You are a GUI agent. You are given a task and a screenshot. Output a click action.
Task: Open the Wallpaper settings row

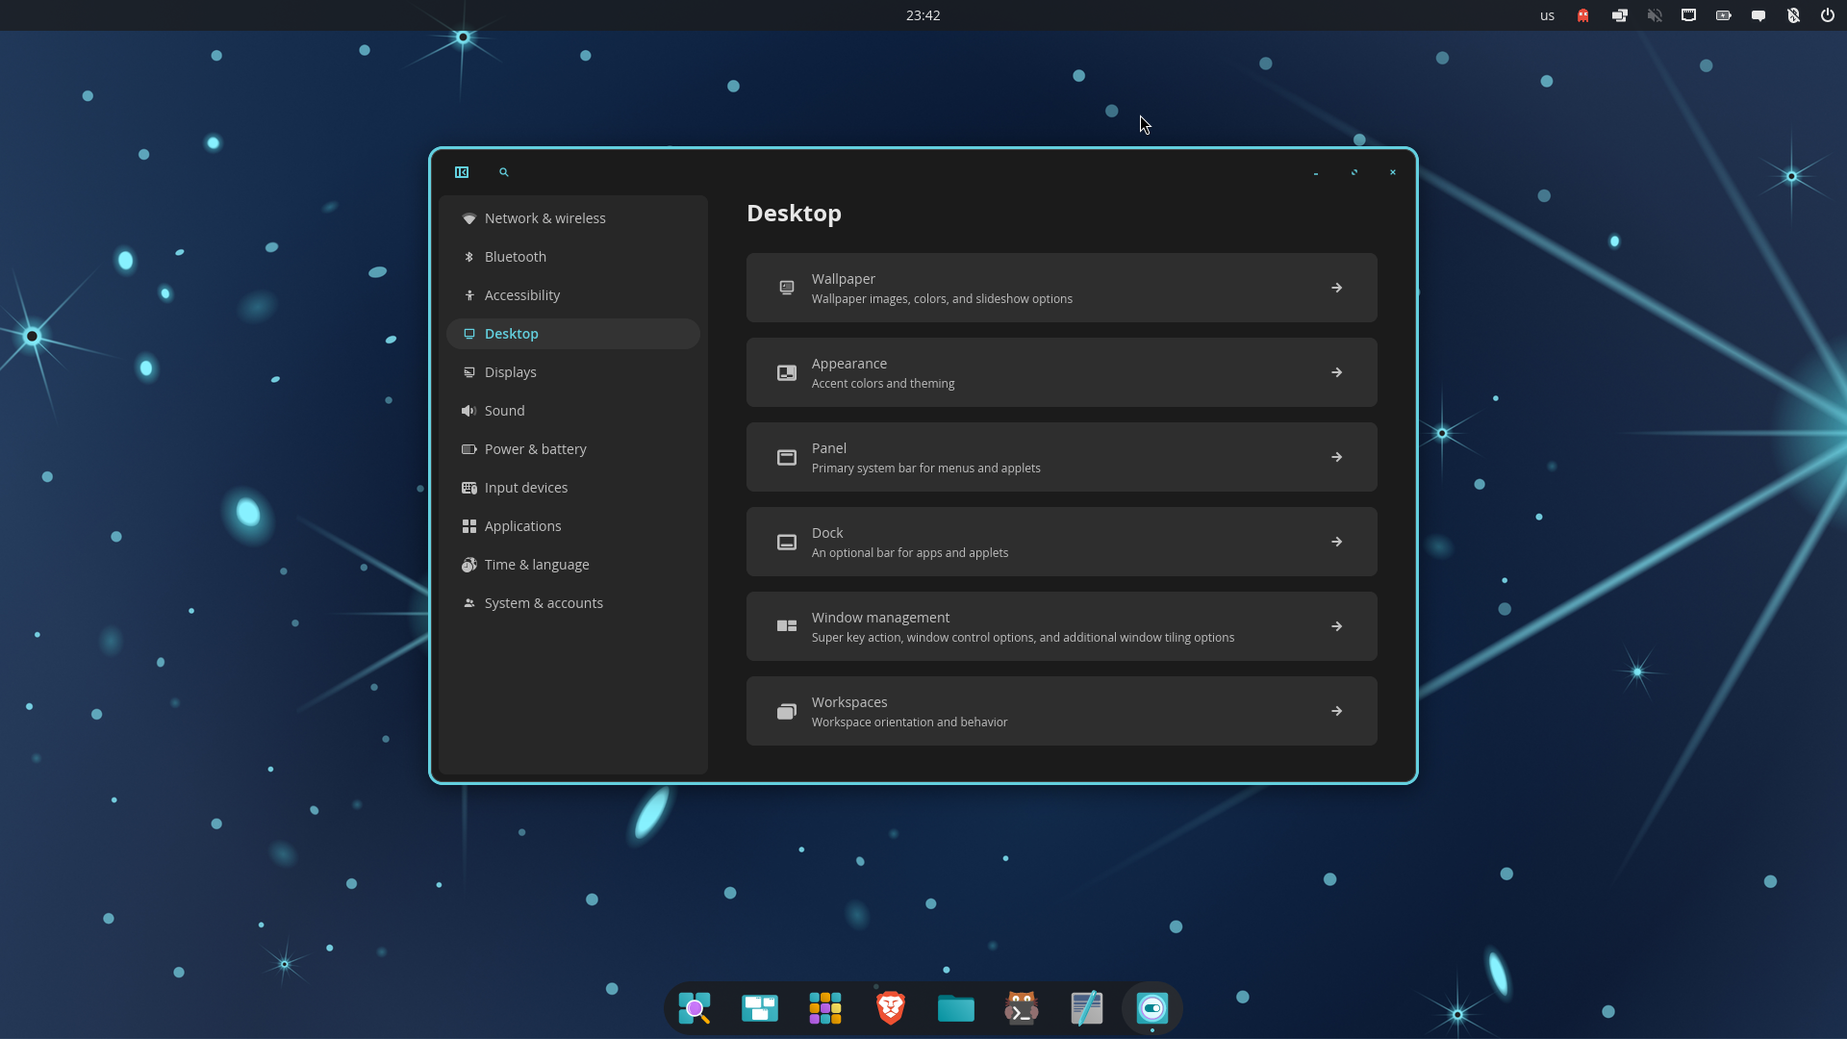[x=1062, y=288]
